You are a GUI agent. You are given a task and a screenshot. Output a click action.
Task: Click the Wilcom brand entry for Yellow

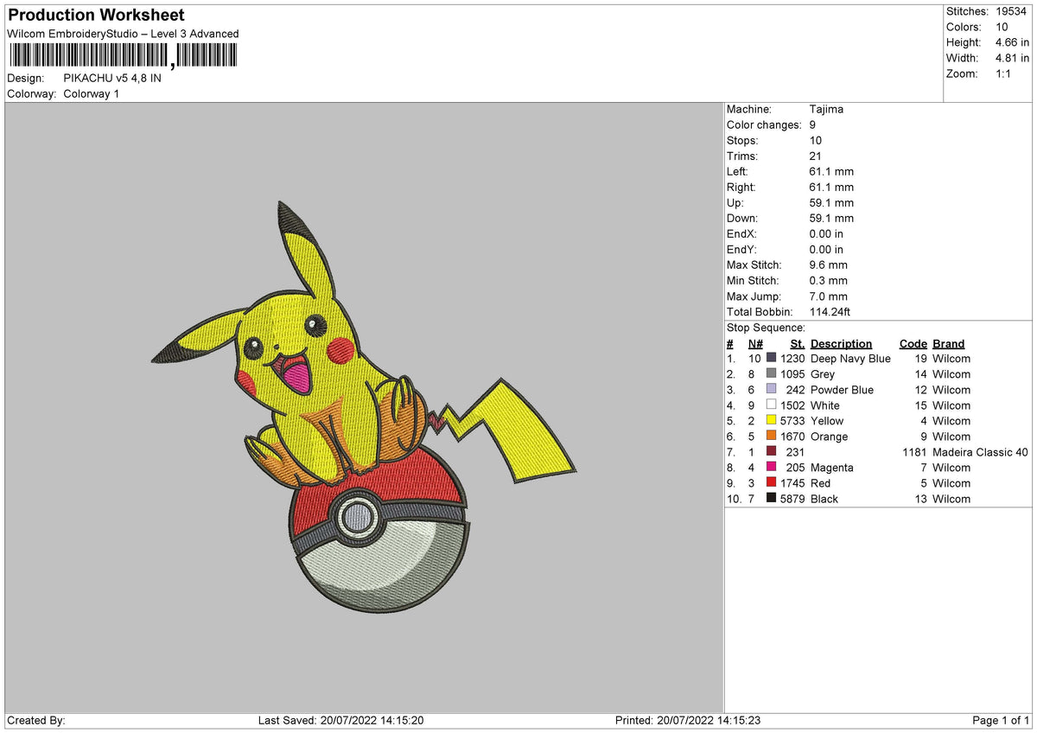[x=951, y=421]
